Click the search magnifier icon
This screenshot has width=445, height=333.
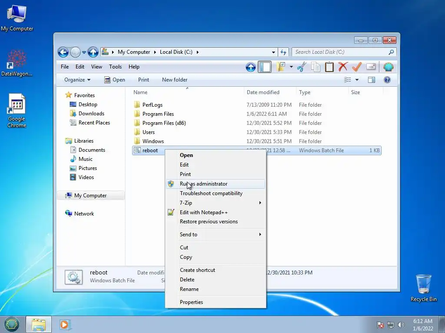(391, 52)
